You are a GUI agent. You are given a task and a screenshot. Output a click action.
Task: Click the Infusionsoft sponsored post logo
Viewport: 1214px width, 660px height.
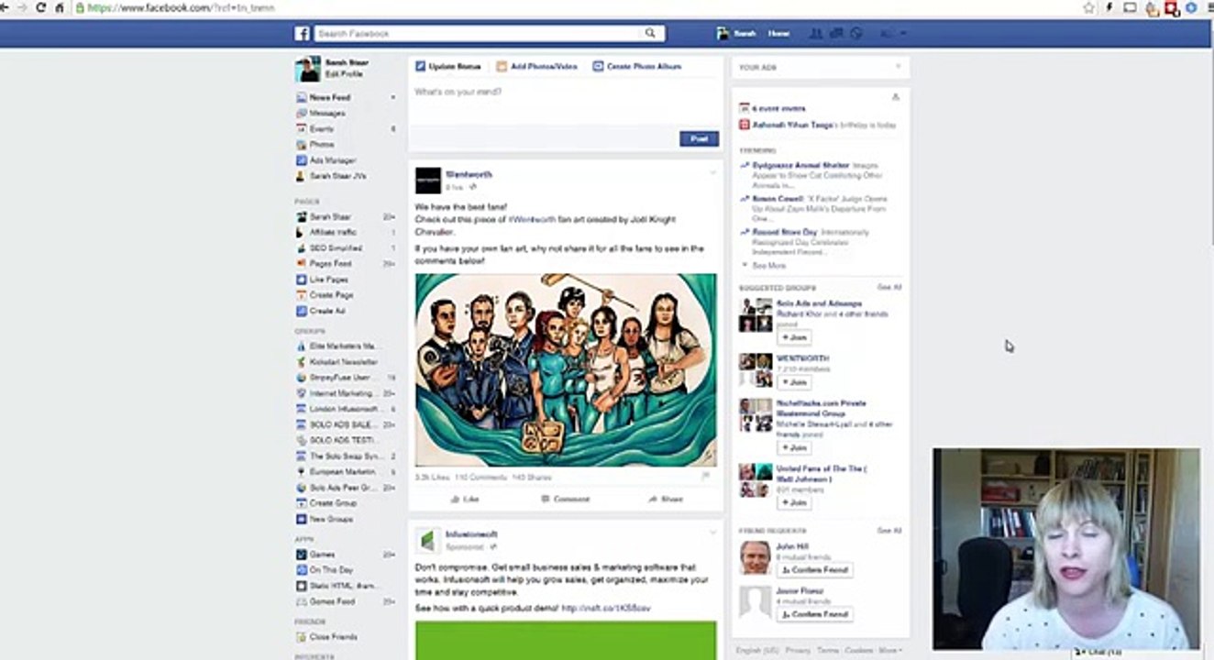(428, 541)
